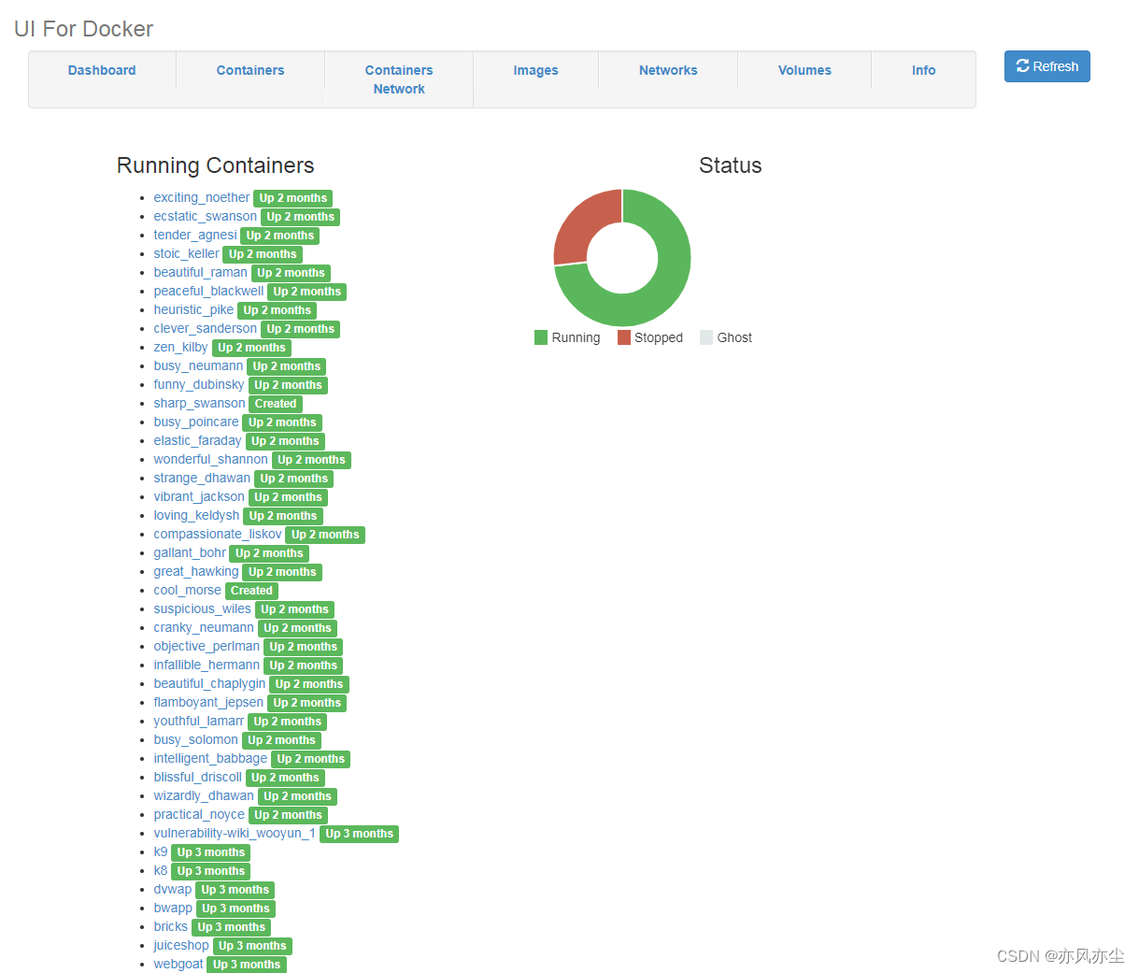Select the beautiful_chaplygin link
Image resolution: width=1139 pixels, height=973 pixels.
tap(210, 683)
